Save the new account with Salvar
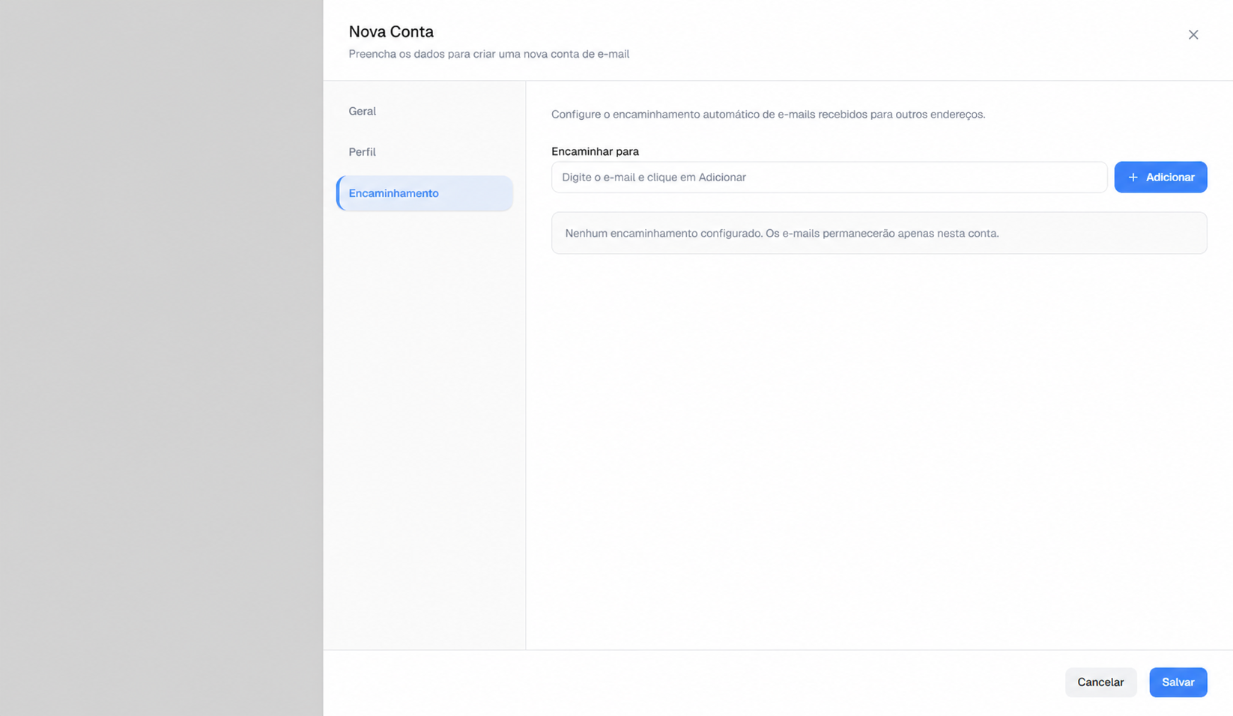Viewport: 1233px width, 716px height. 1178,682
